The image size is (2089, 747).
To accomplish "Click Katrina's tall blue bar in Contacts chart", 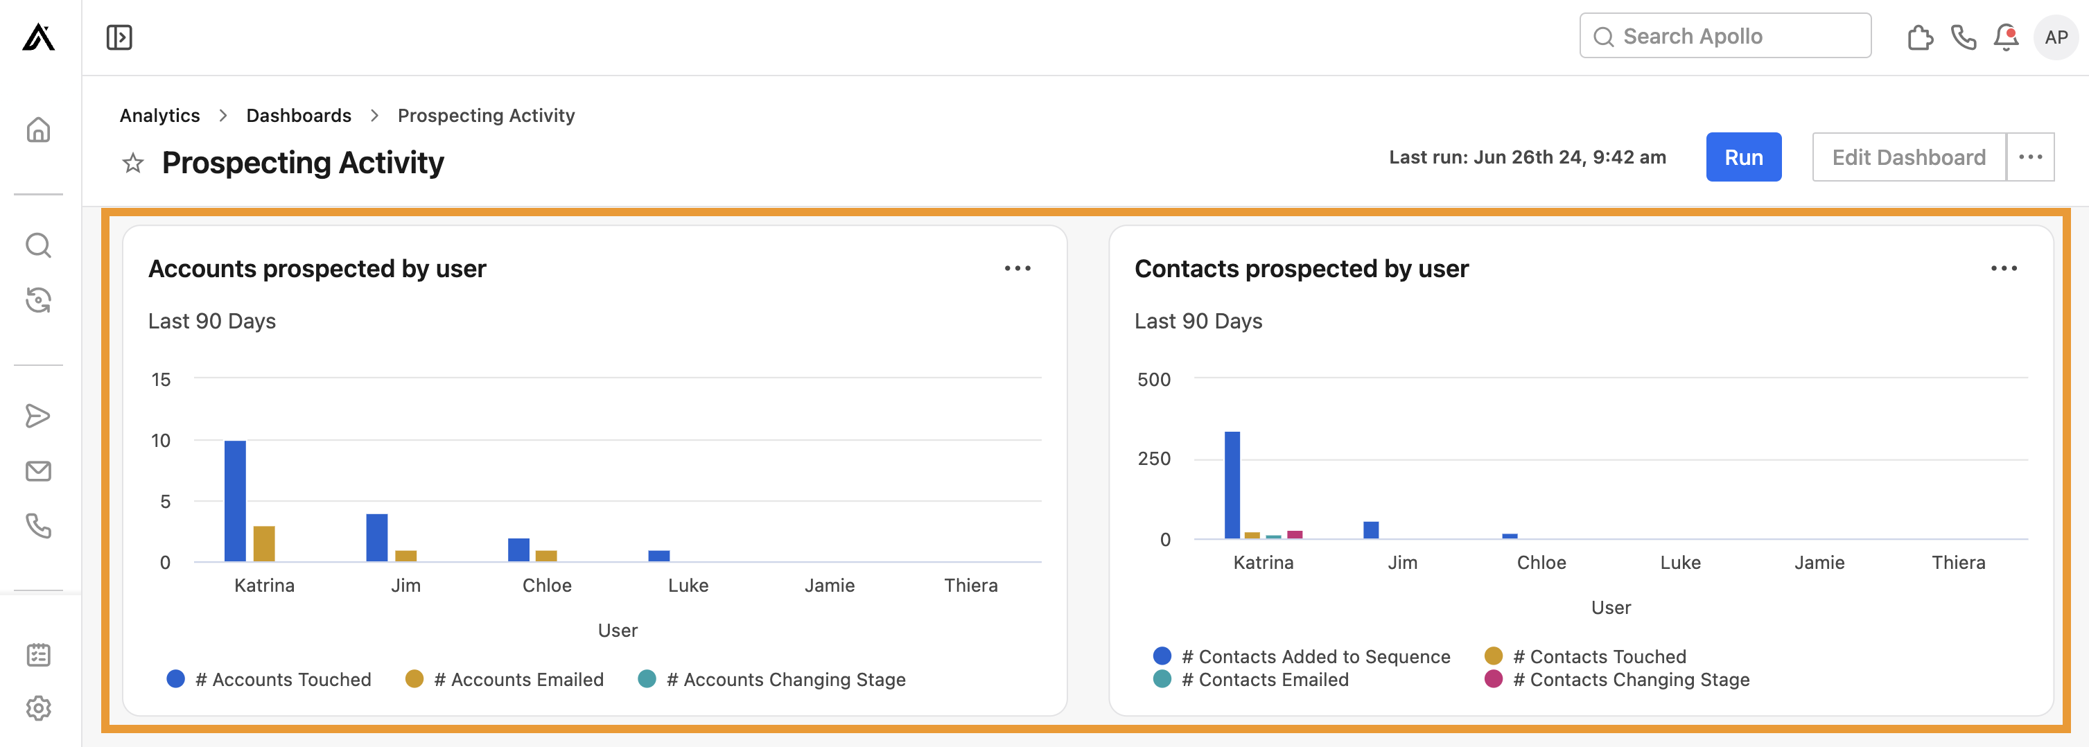I will 1232,485.
